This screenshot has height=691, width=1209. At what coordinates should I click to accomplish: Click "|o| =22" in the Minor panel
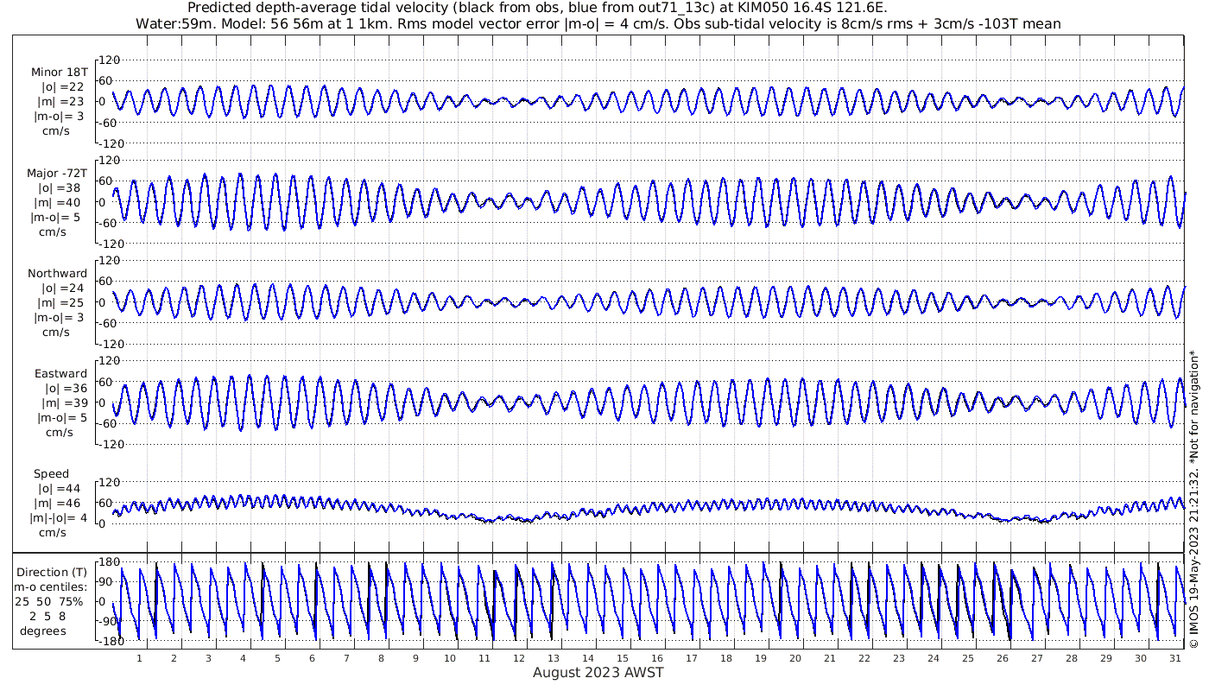(62, 87)
